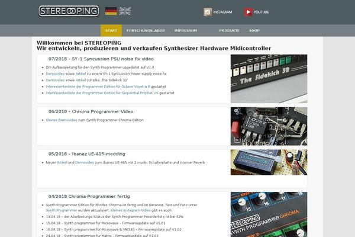This screenshot has height=237, width=355.
Task: Click the YOUTUBE text link
Action: coord(262,12)
